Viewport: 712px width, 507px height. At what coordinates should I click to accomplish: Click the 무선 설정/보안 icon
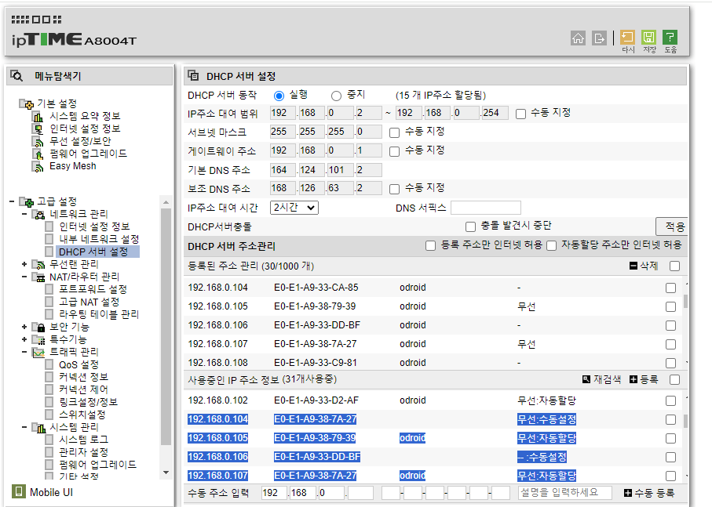(x=38, y=141)
